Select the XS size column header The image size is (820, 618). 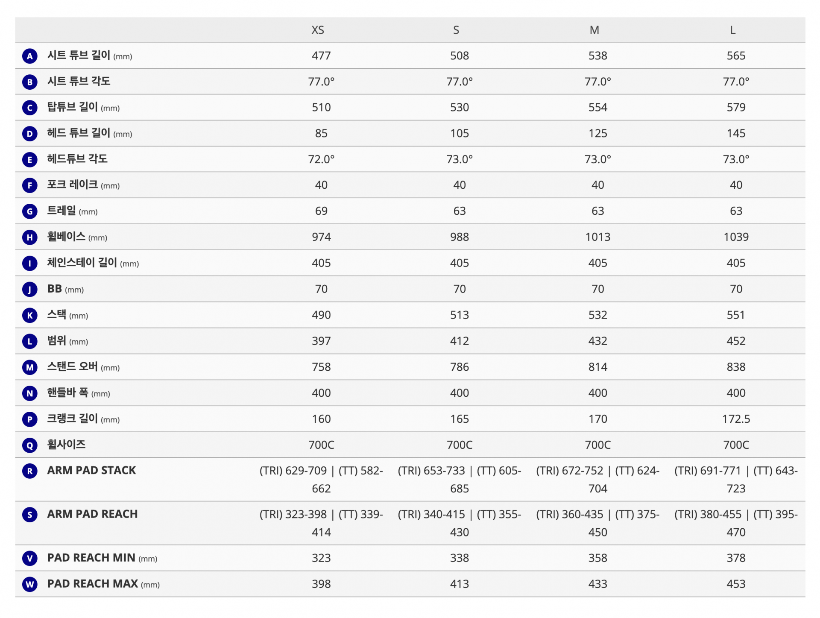tap(318, 30)
